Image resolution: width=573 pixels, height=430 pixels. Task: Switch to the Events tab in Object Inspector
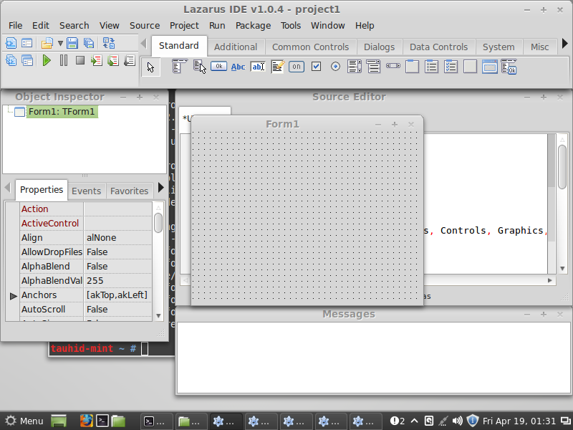click(x=86, y=191)
